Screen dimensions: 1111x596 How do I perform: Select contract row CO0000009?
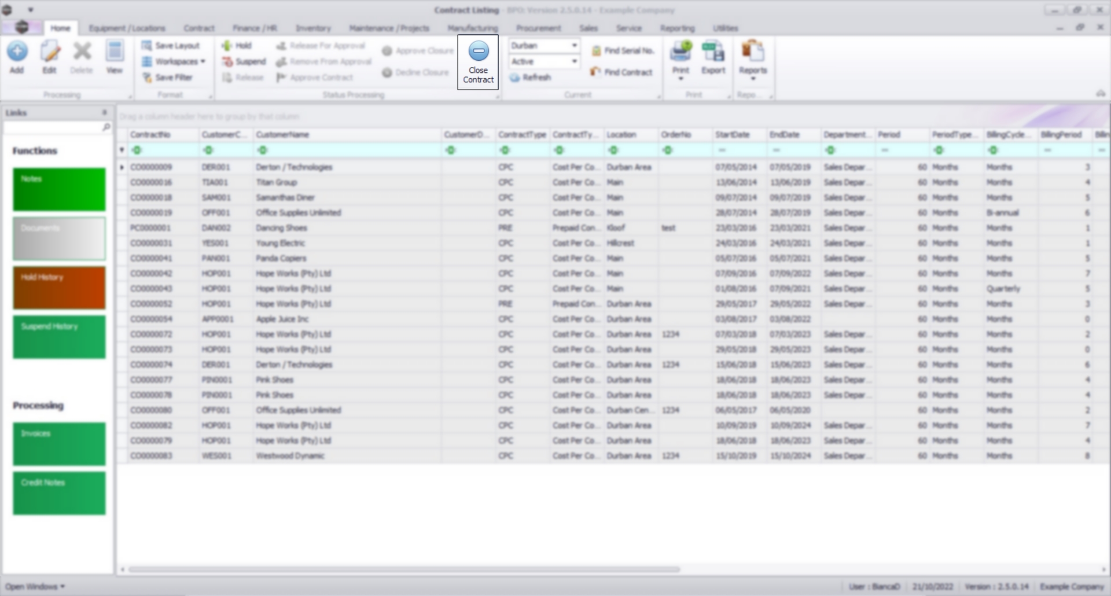point(613,167)
